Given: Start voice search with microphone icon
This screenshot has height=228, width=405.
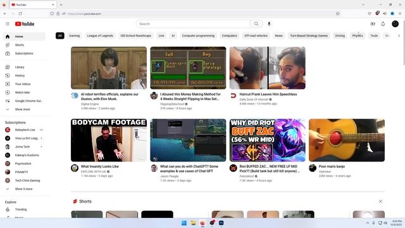Looking at the screenshot, I should 269,24.
